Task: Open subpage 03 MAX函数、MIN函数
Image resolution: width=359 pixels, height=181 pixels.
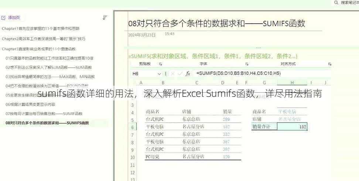Action: 50,76
